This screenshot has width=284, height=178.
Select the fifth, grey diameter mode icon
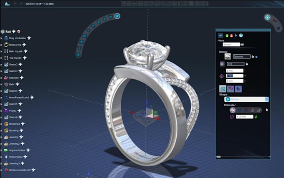(259, 110)
